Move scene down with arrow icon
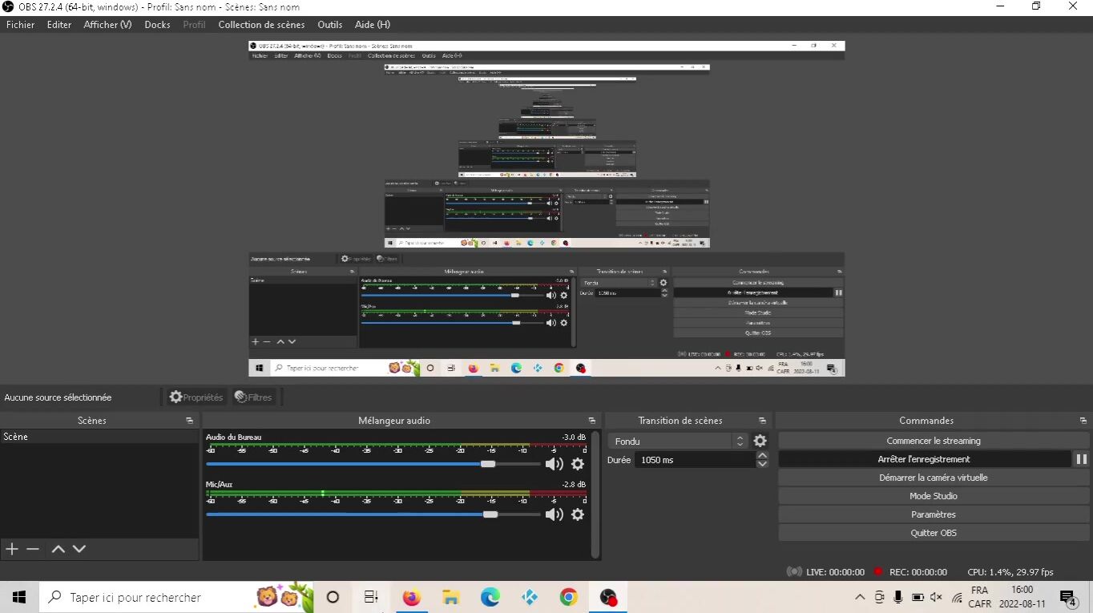The width and height of the screenshot is (1093, 613). pyautogui.click(x=79, y=549)
